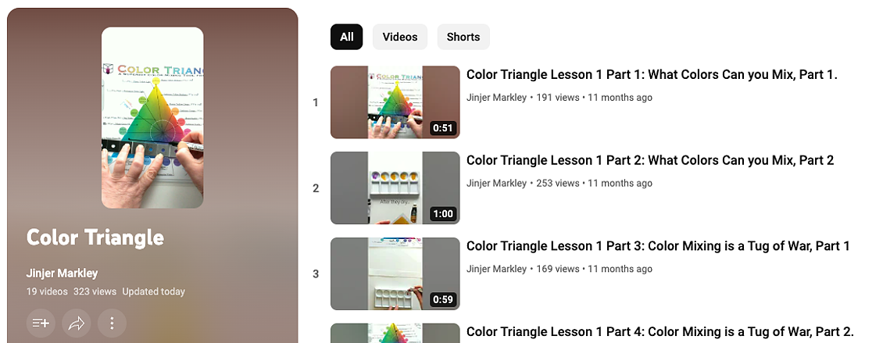Viewport: 890px width, 343px height.
Task: Visit Jinjer Markley channel from playlist header
Action: [x=62, y=273]
